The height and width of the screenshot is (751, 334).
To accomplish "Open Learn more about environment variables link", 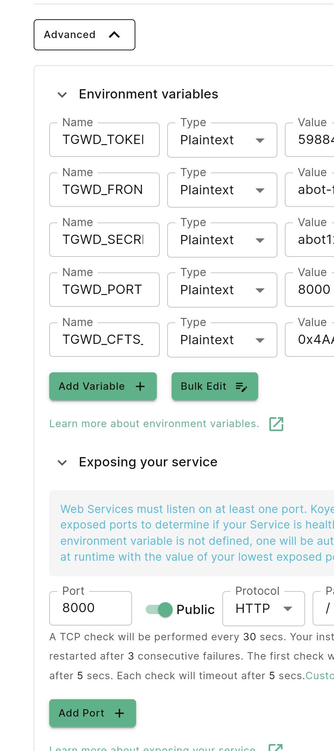I will point(154,424).
